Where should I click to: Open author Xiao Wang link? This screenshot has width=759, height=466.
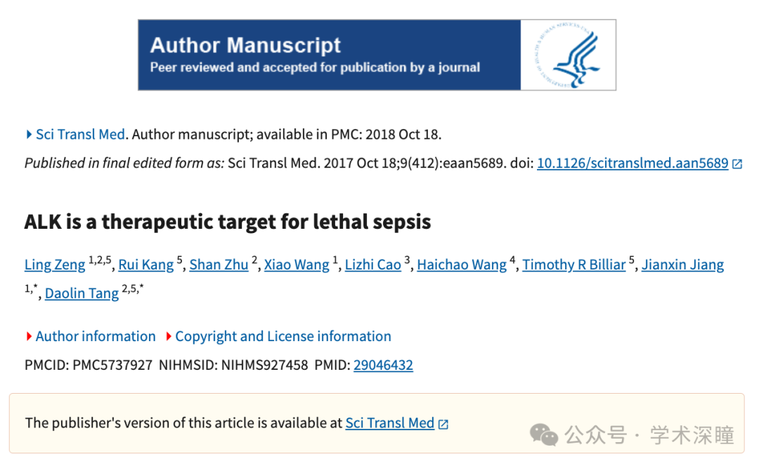pyautogui.click(x=297, y=265)
